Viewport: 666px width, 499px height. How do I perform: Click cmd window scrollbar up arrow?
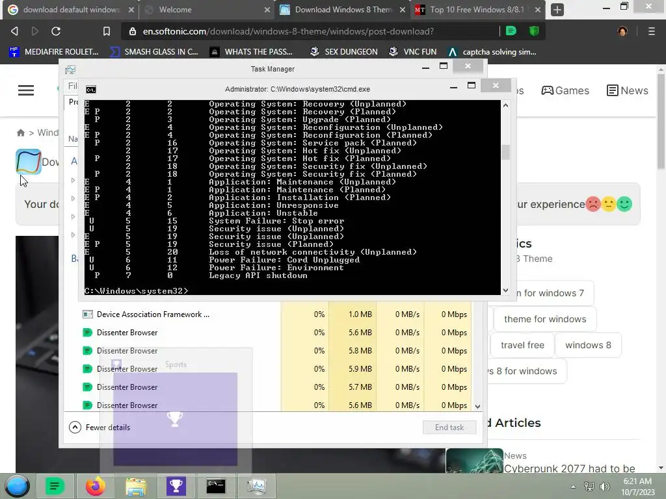pos(505,105)
